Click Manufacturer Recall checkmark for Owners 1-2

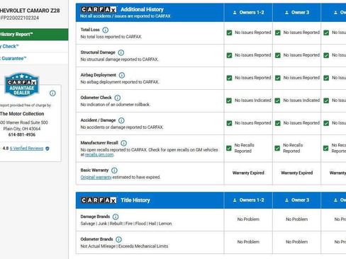229,149
